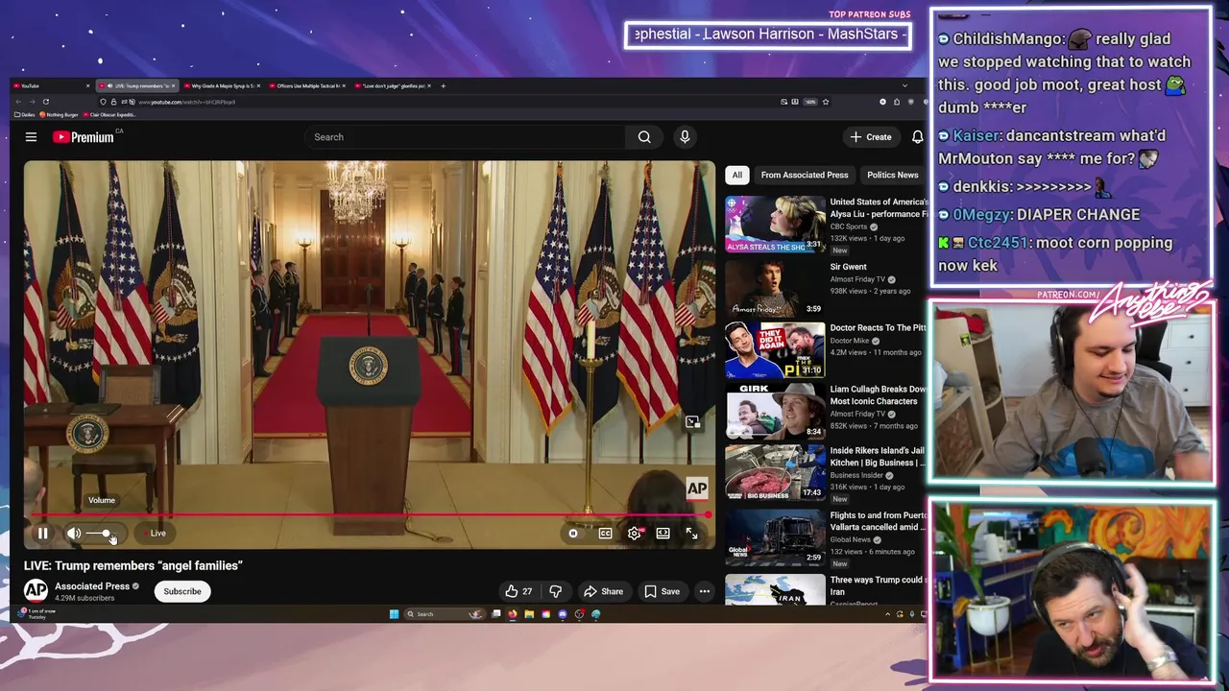
Task: Focus the YouTube search field
Action: point(465,137)
